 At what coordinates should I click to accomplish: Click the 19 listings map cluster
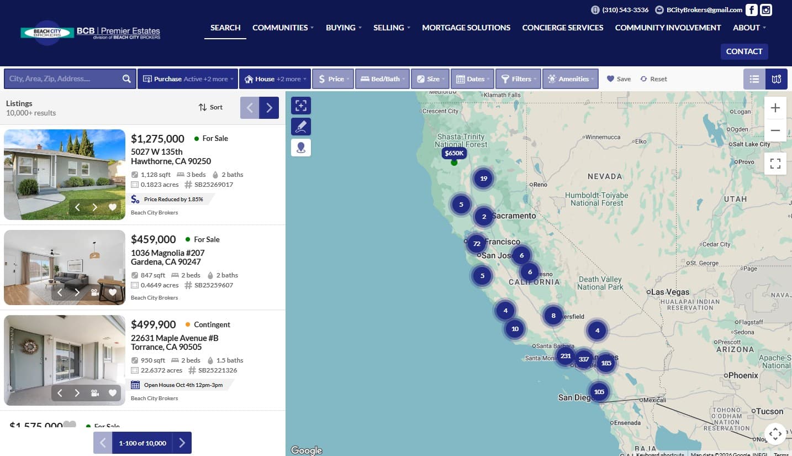tap(483, 179)
